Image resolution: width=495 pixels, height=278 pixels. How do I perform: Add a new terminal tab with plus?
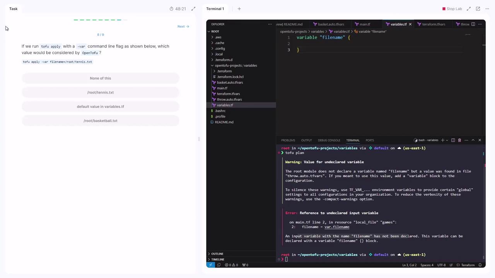tap(239, 9)
